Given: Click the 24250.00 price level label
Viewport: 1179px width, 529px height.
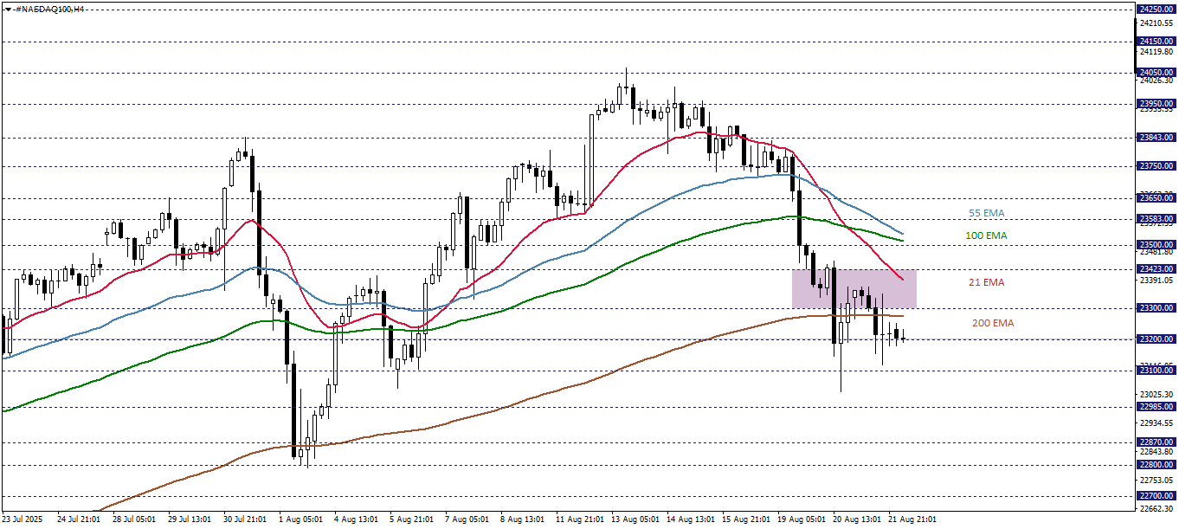Looking at the screenshot, I should (1156, 9).
